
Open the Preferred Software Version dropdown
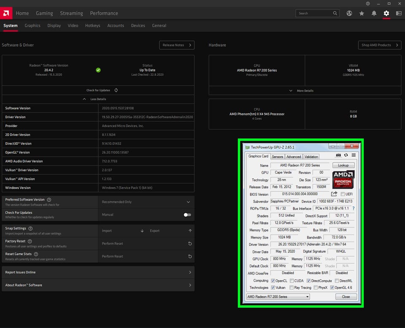(146, 202)
